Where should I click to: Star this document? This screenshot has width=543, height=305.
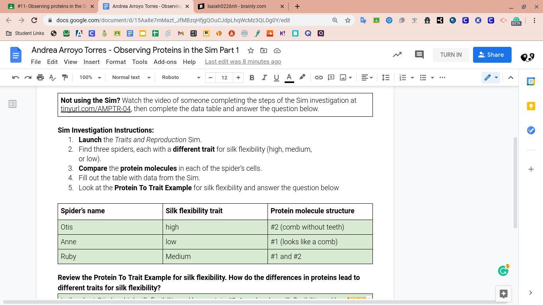pos(250,50)
